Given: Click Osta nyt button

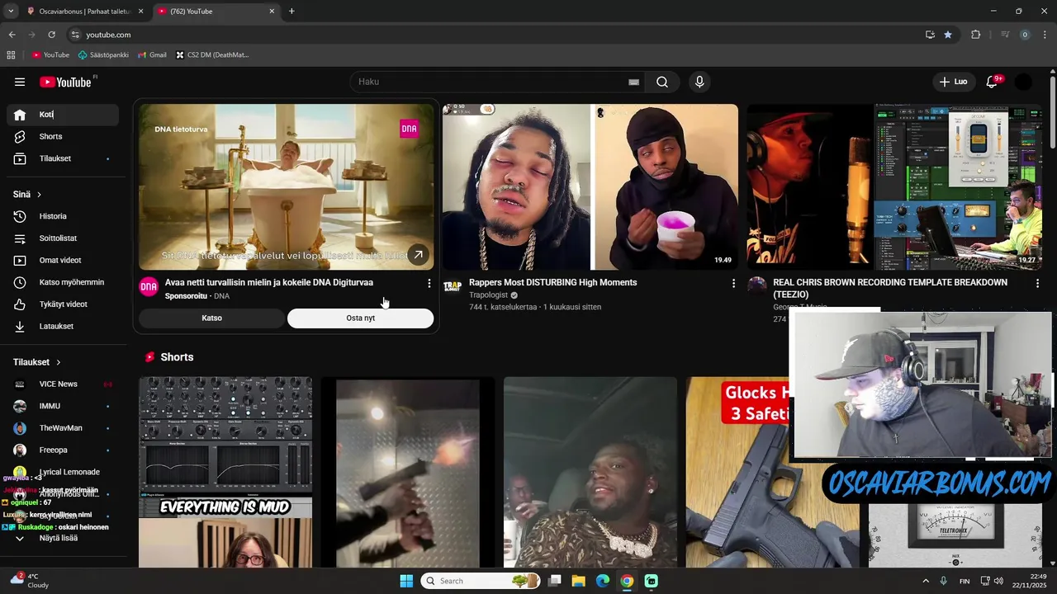Looking at the screenshot, I should click(360, 318).
